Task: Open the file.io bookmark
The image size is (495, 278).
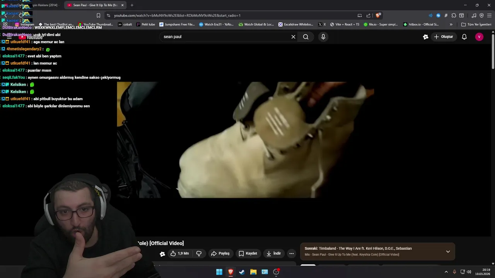Action: [381, 24]
